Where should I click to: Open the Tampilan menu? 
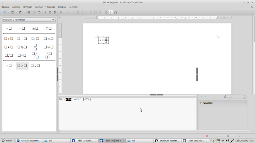tap(27, 7)
